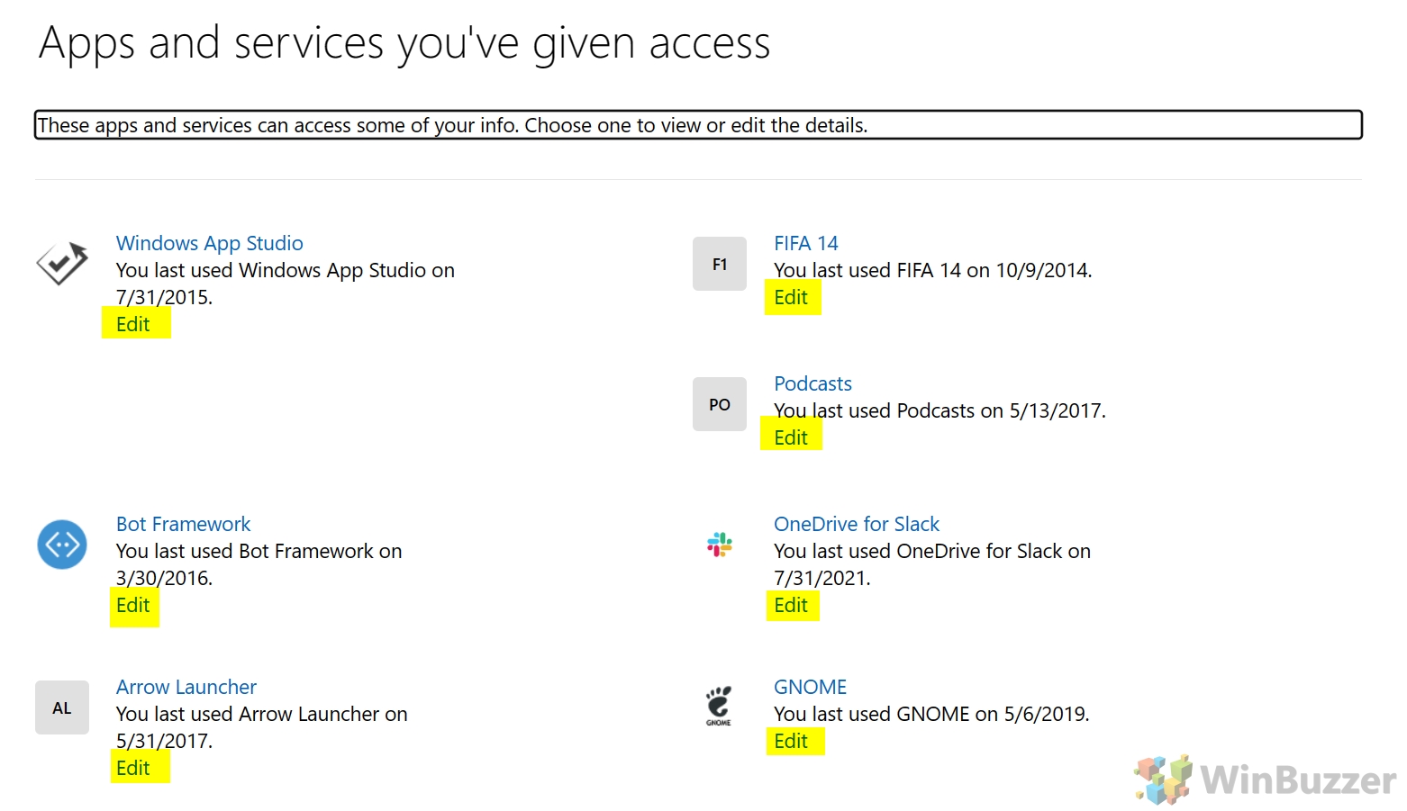Screen dimensions: 1407x811
Task: Click 'You last used OneDrive for Slack' text
Action: point(932,564)
